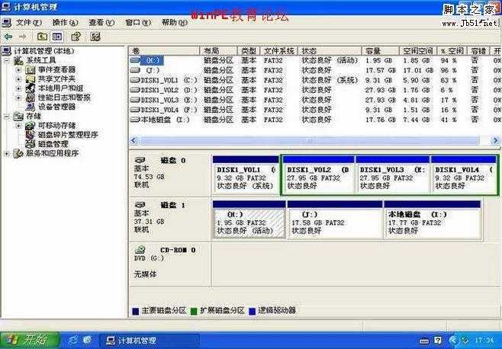Click the help question mark tray icon
Image resolution: width=502 pixels, height=349 pixels.
438,341
